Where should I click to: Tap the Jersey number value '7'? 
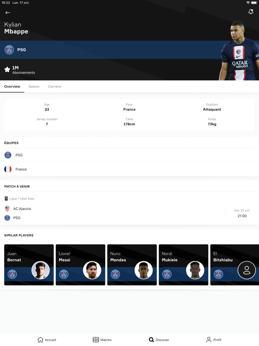point(47,124)
